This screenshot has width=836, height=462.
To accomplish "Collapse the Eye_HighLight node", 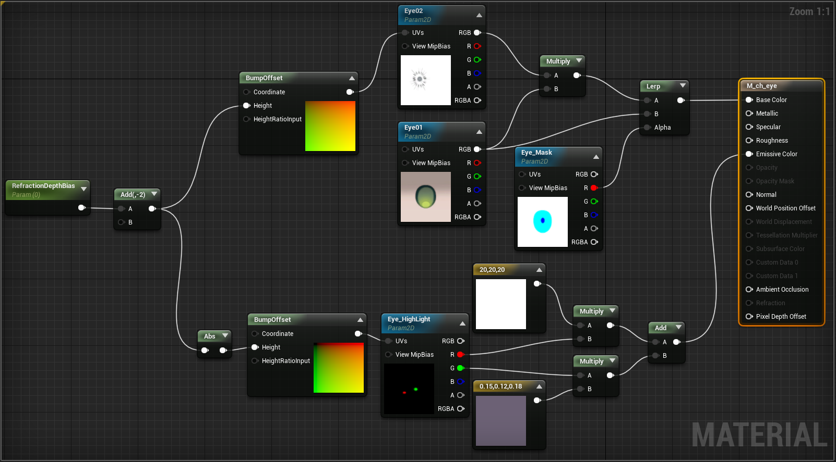I will click(x=462, y=323).
